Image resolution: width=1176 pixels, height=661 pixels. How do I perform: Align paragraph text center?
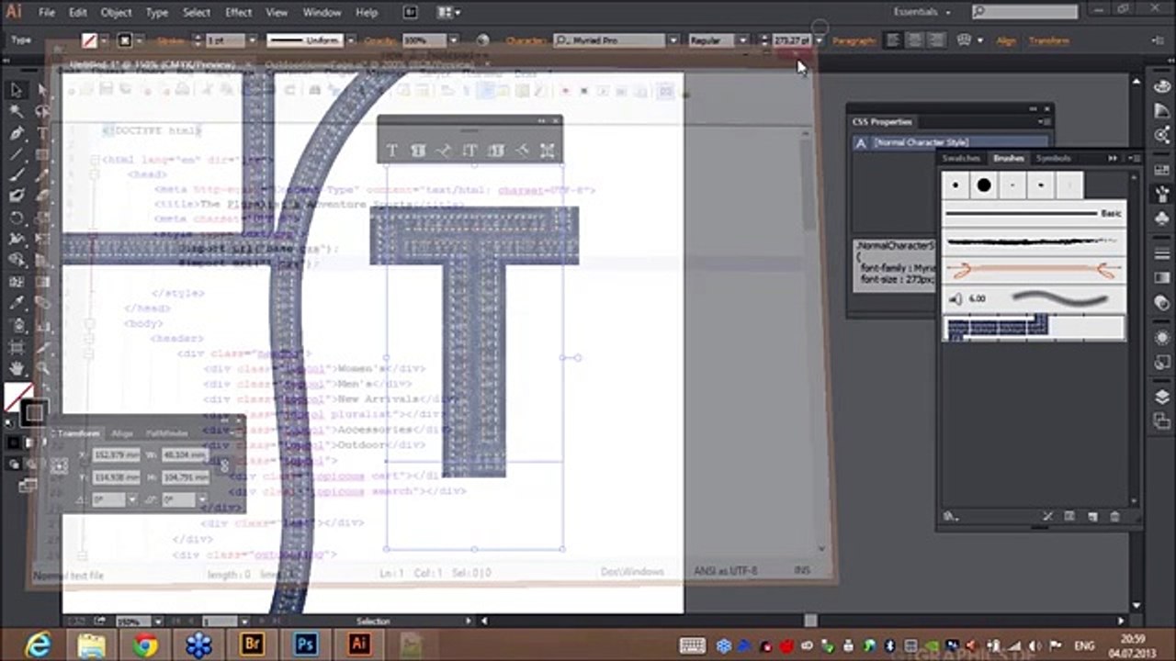[x=914, y=40]
